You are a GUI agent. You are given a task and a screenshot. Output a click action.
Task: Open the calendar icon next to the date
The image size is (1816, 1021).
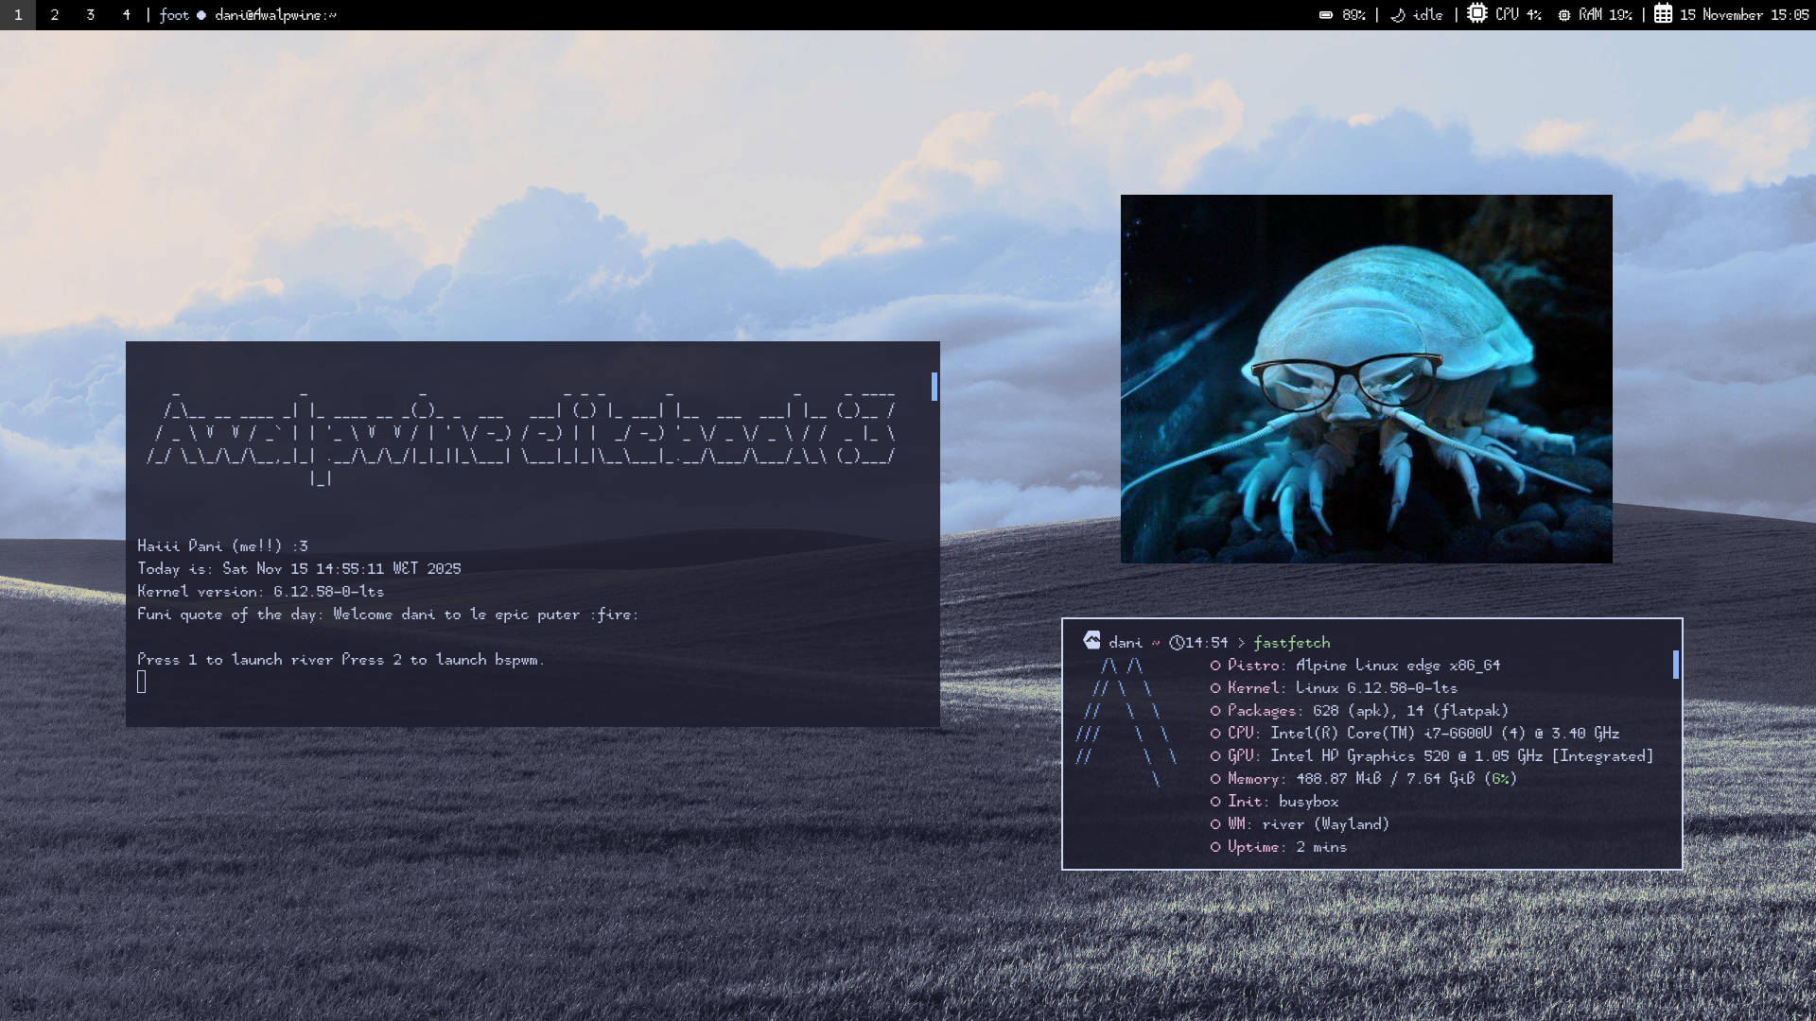click(x=1665, y=14)
